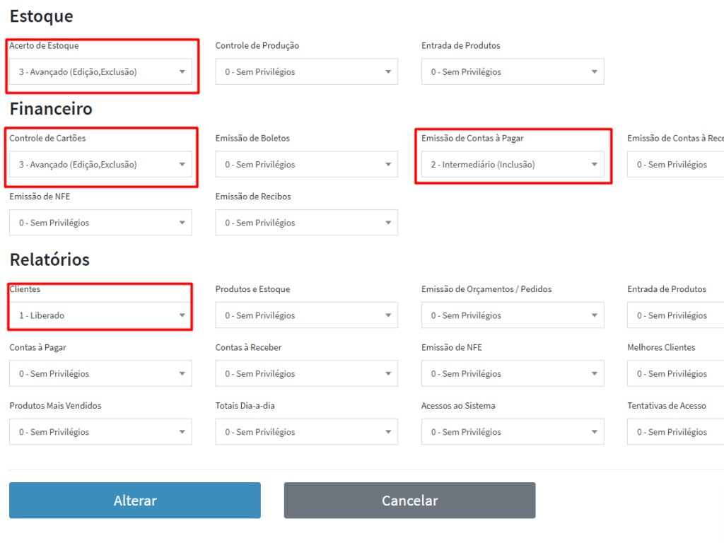Open the Produtos e Estoque dropdown
This screenshot has width=724, height=543.
pos(306,315)
